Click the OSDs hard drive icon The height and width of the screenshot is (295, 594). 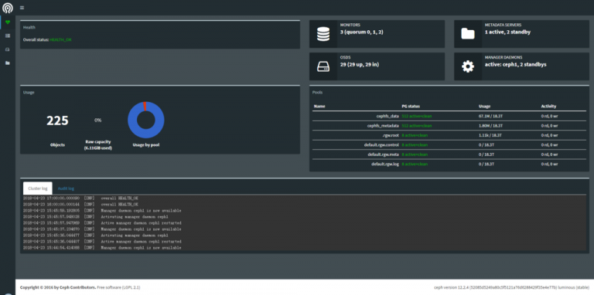pos(323,66)
